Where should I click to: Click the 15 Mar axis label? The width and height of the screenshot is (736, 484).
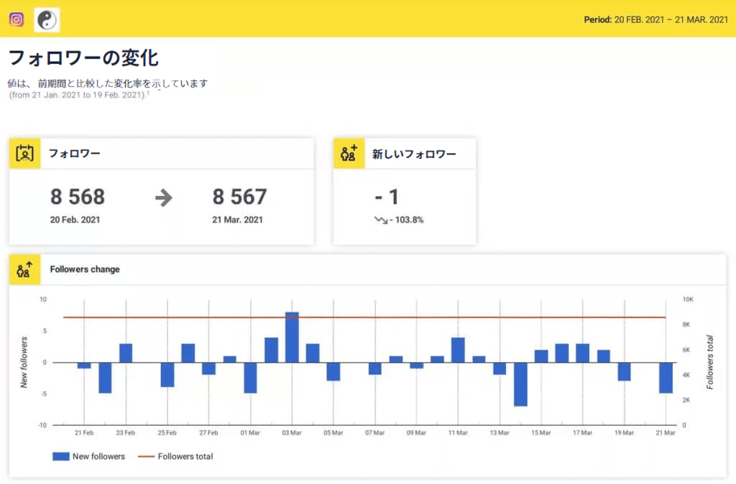point(540,432)
